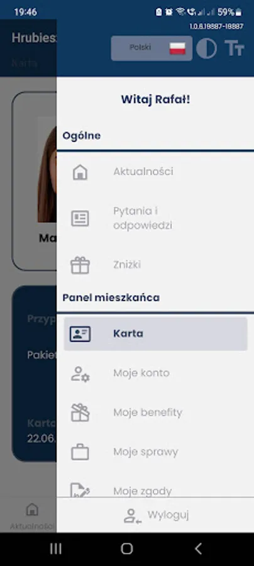The width and height of the screenshot is (254, 566).
Task: Tap the Moje benefity gift box icon
Action: (x=80, y=413)
